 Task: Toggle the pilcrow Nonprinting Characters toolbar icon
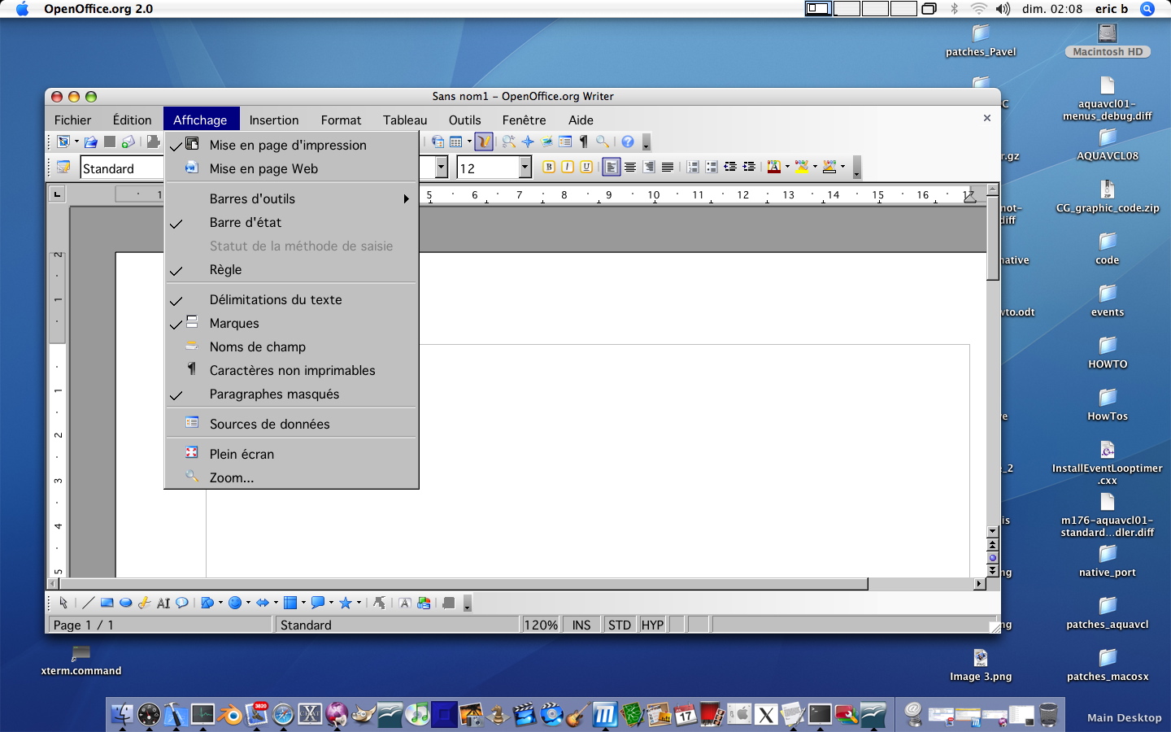584,142
